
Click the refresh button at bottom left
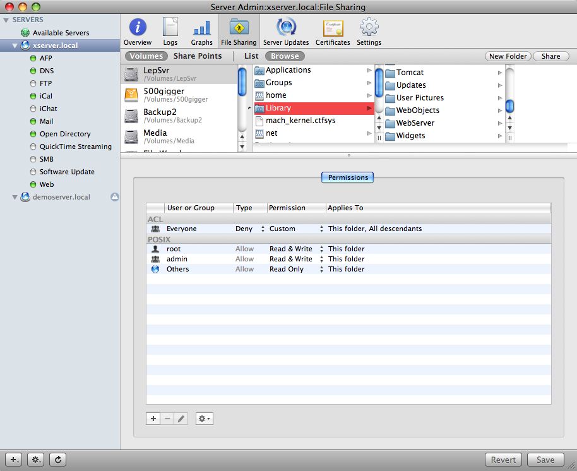point(58,460)
